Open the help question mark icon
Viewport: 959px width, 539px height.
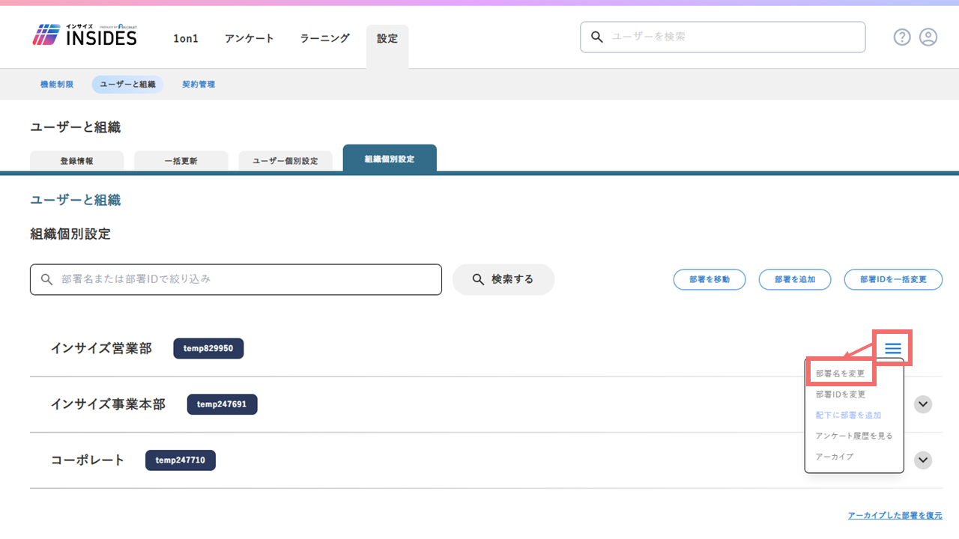tap(902, 37)
